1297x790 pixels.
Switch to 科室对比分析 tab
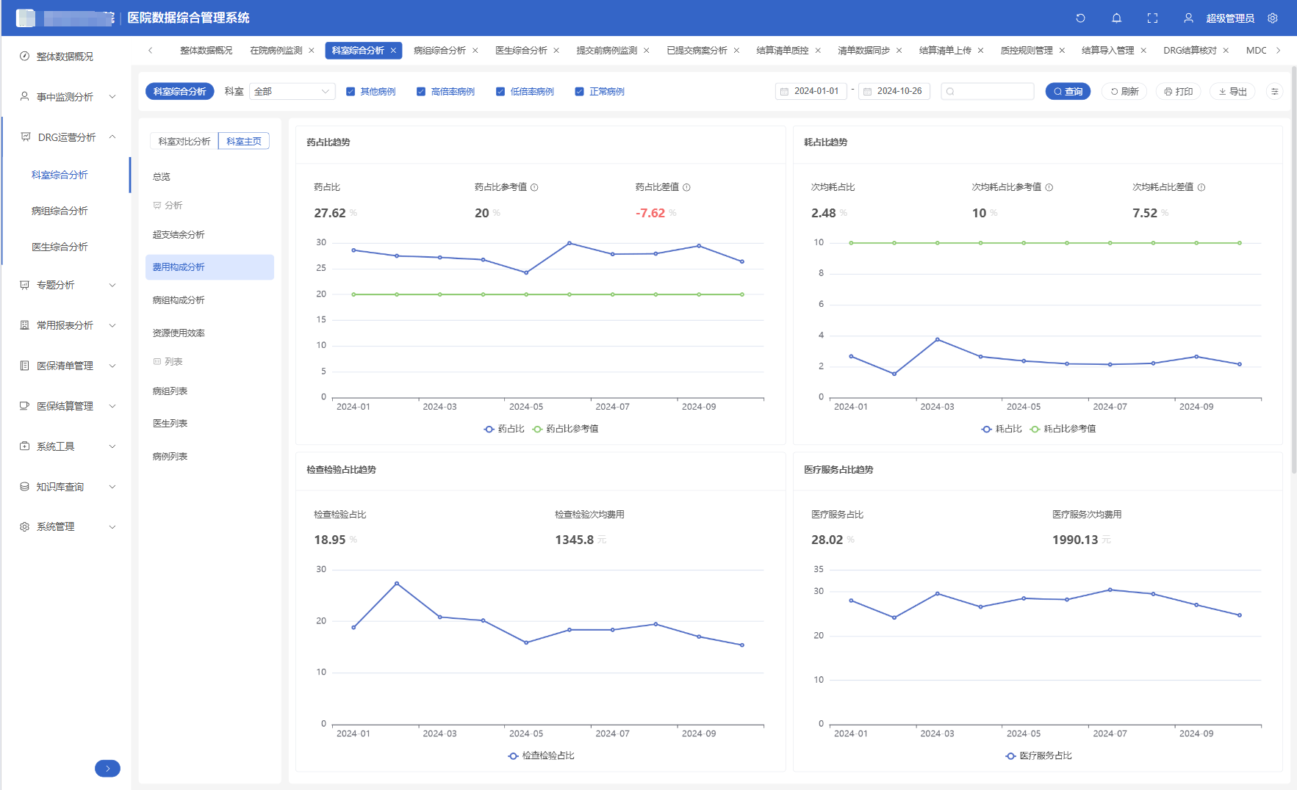pyautogui.click(x=184, y=142)
